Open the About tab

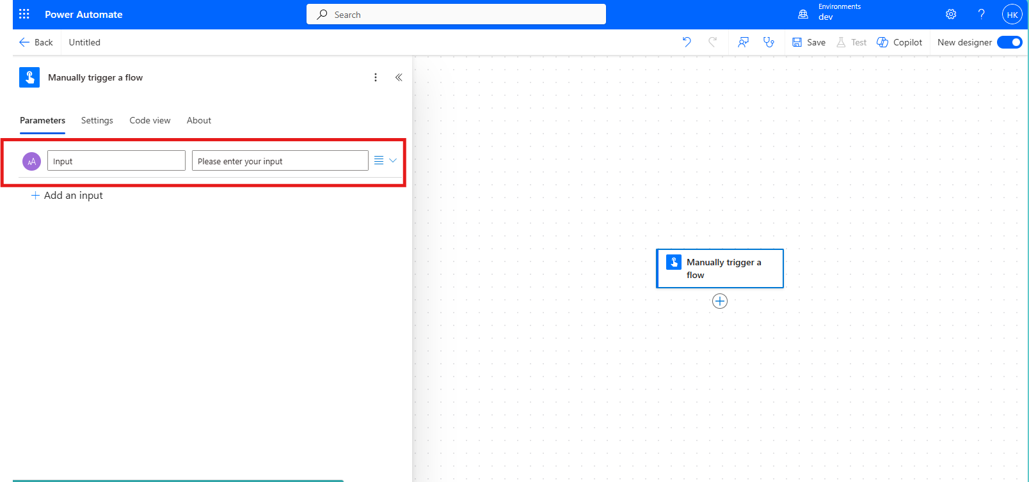point(198,120)
